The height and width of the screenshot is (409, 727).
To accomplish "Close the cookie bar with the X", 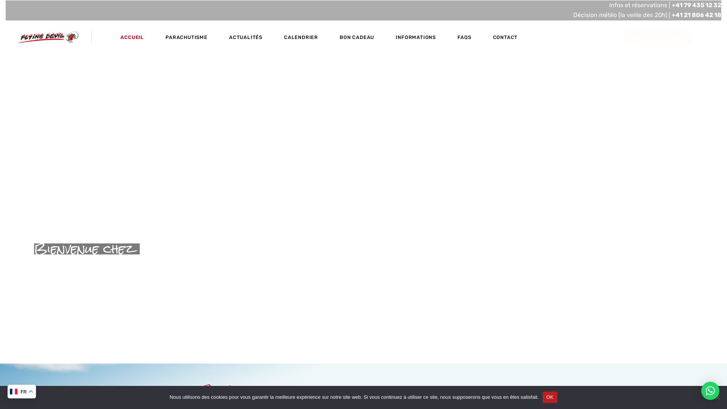I will (718, 398).
